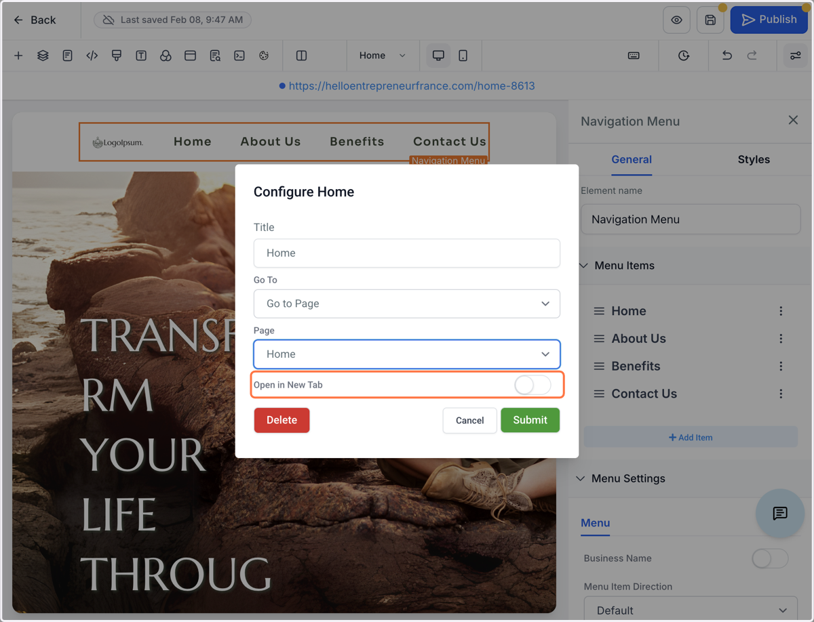The image size is (814, 622).
Task: Open the helloentrepreneurfrance page URL link
Action: point(412,86)
